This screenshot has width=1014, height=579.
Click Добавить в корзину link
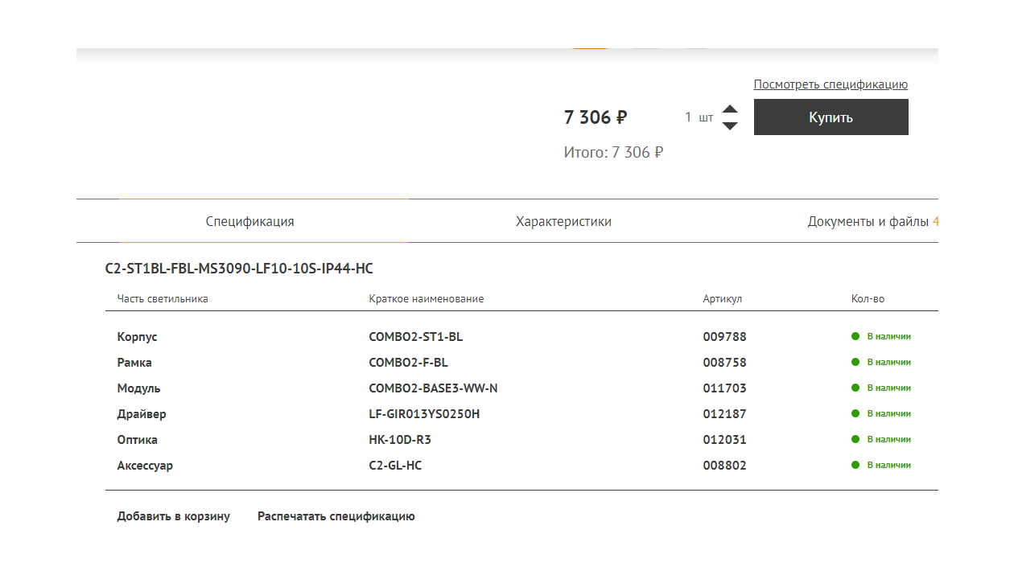[174, 516]
